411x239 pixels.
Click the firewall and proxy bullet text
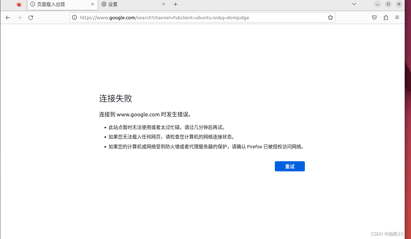[x=206, y=147]
